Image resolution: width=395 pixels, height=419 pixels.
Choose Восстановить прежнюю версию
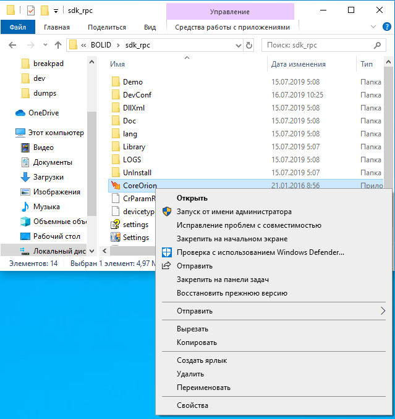[x=274, y=293]
